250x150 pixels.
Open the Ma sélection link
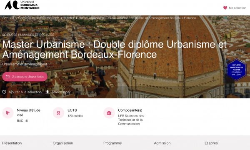pyautogui.click(x=237, y=8)
